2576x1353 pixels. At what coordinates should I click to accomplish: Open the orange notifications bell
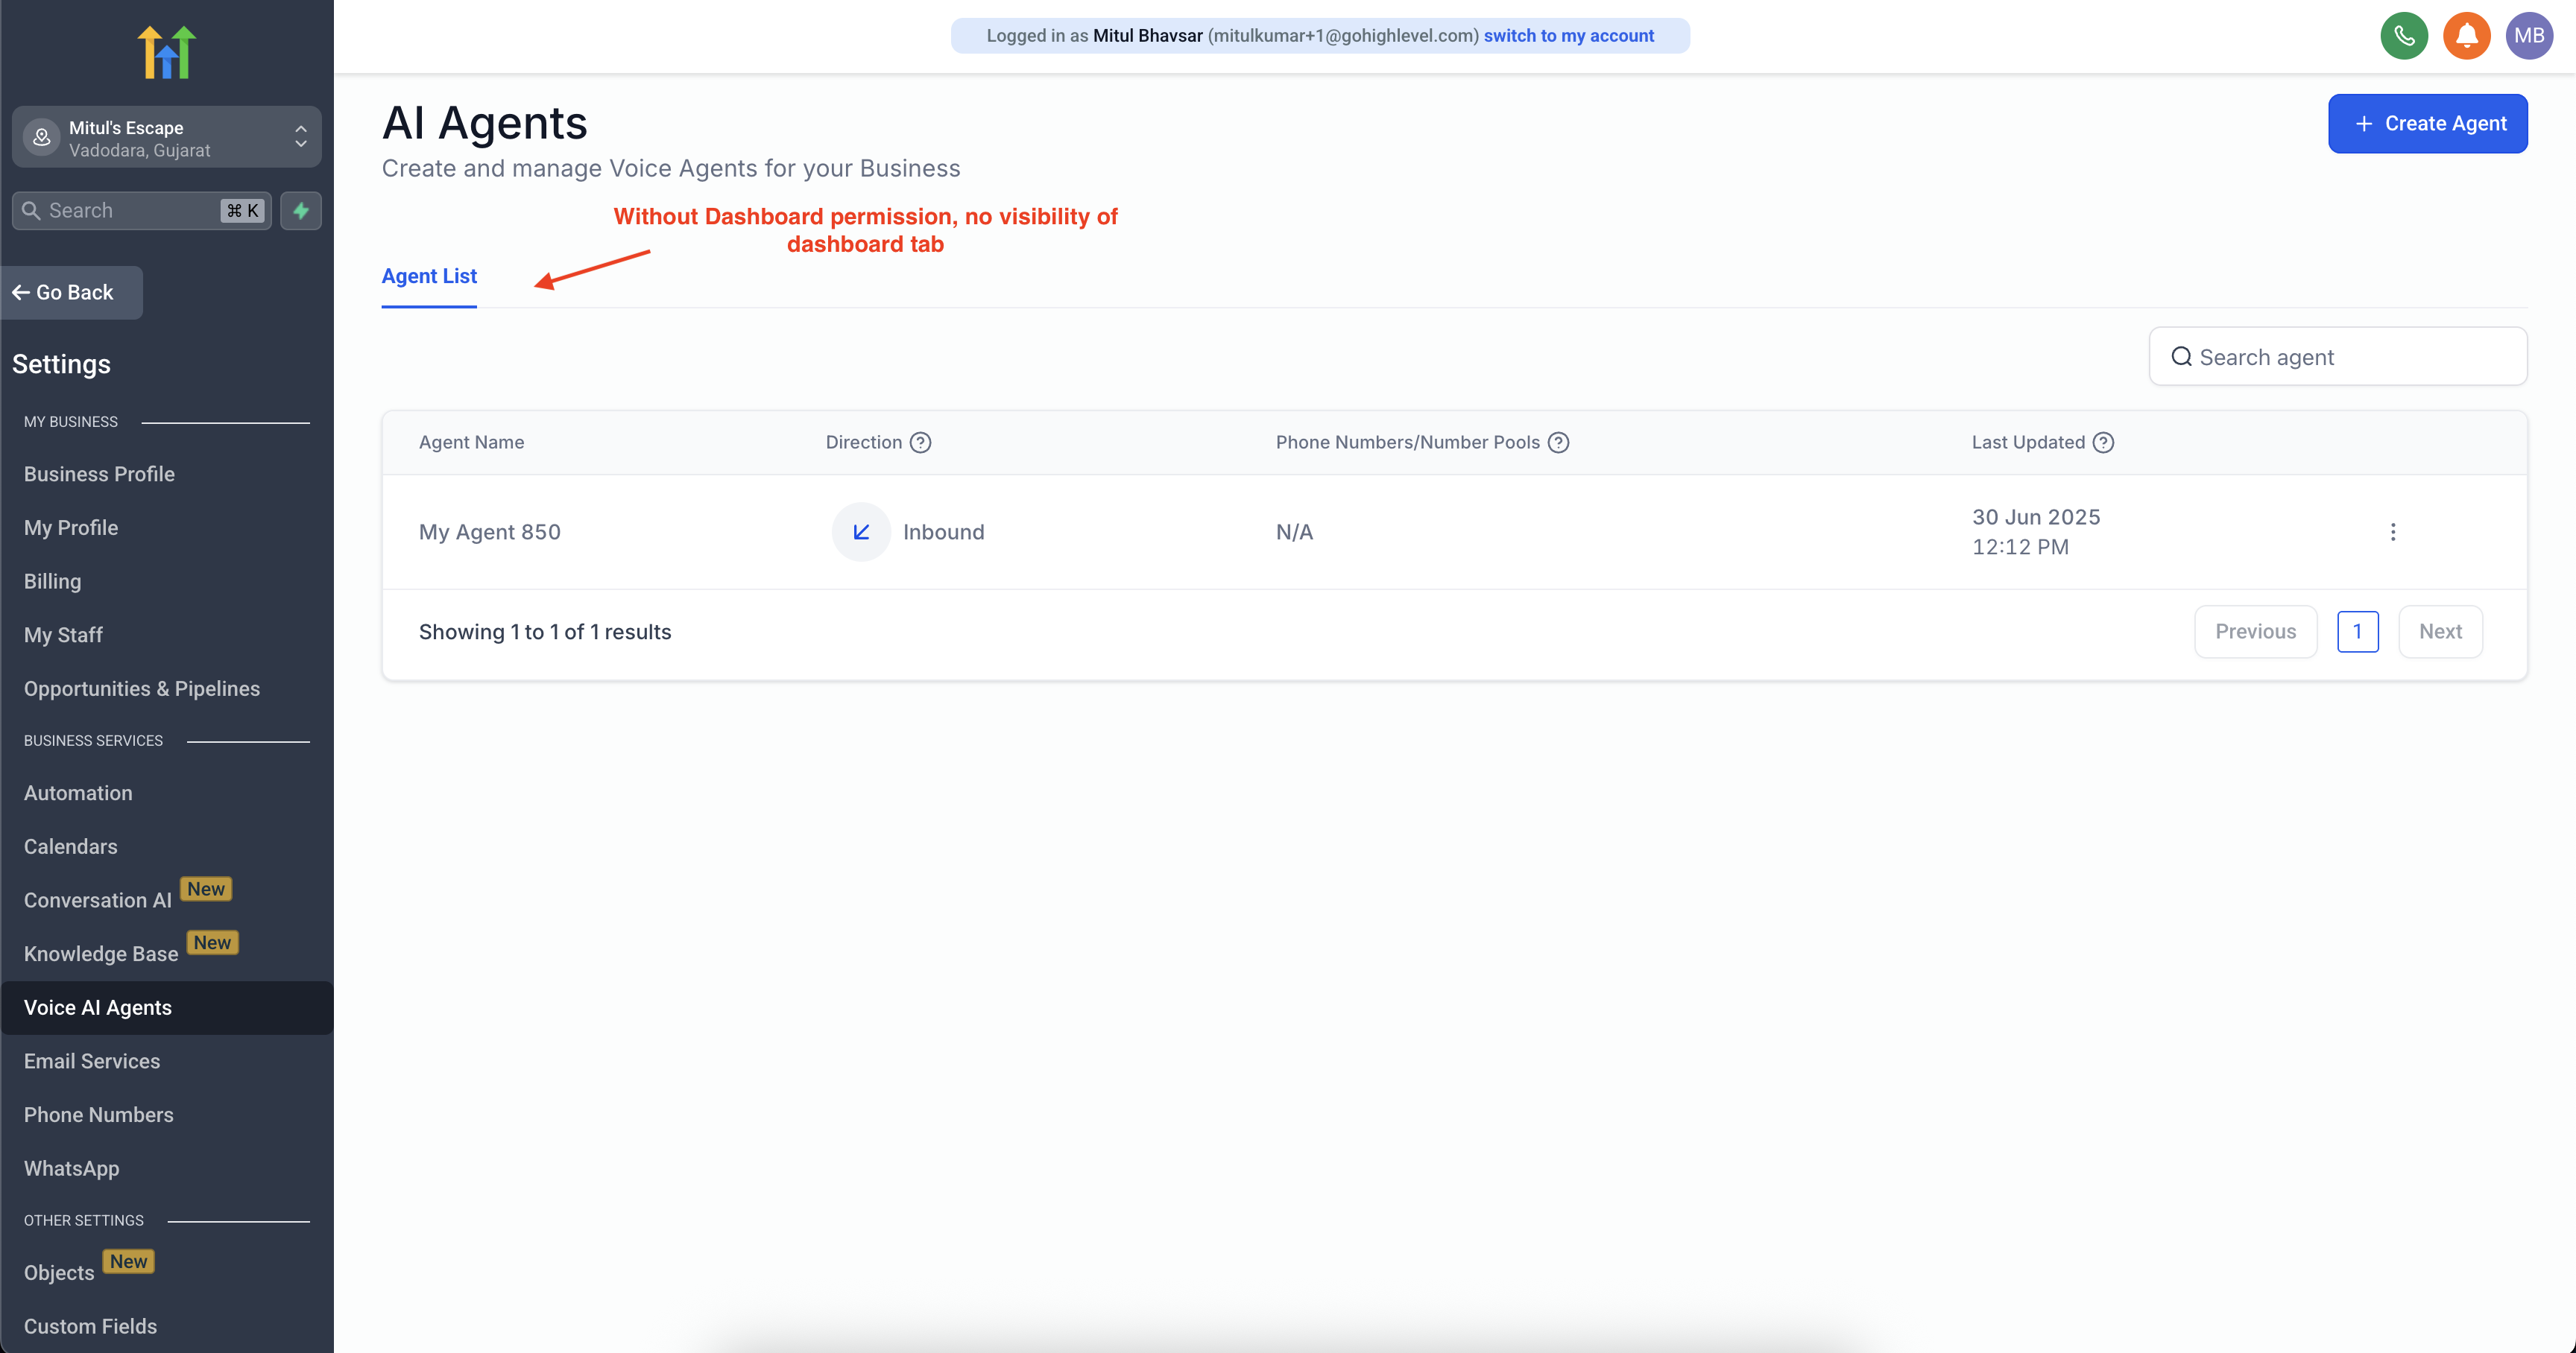point(2466,36)
